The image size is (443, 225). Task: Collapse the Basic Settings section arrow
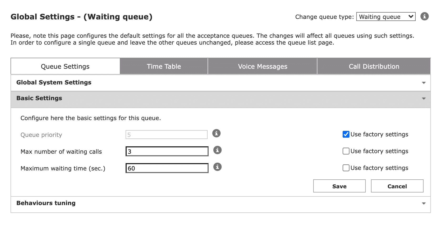(424, 99)
